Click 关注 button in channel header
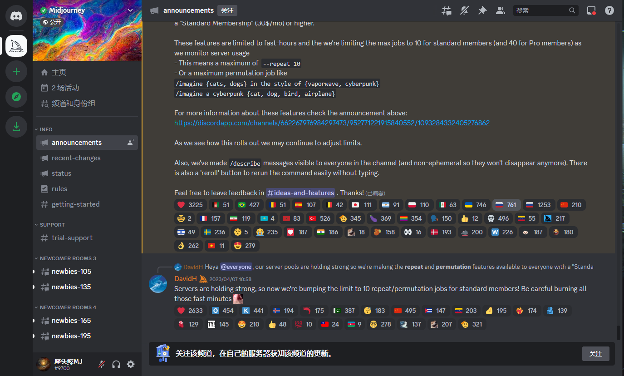The height and width of the screenshot is (376, 624). [x=227, y=10]
